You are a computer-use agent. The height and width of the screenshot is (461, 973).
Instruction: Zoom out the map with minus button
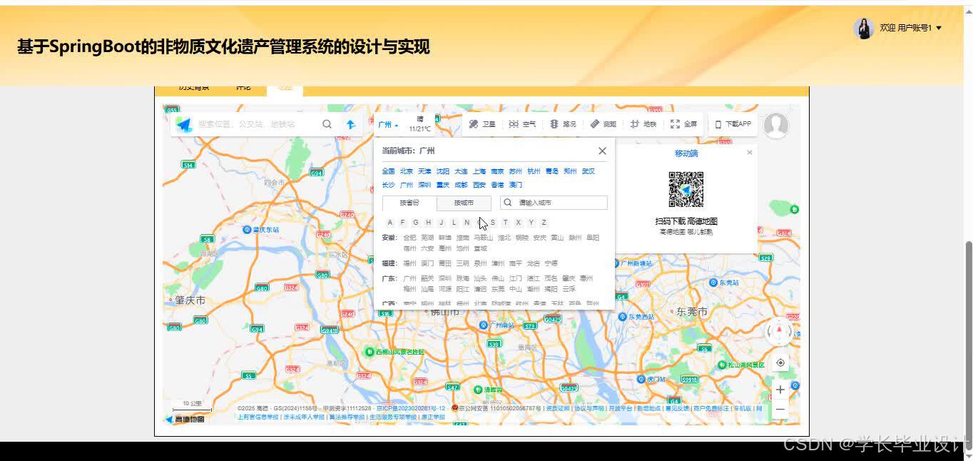(780, 409)
